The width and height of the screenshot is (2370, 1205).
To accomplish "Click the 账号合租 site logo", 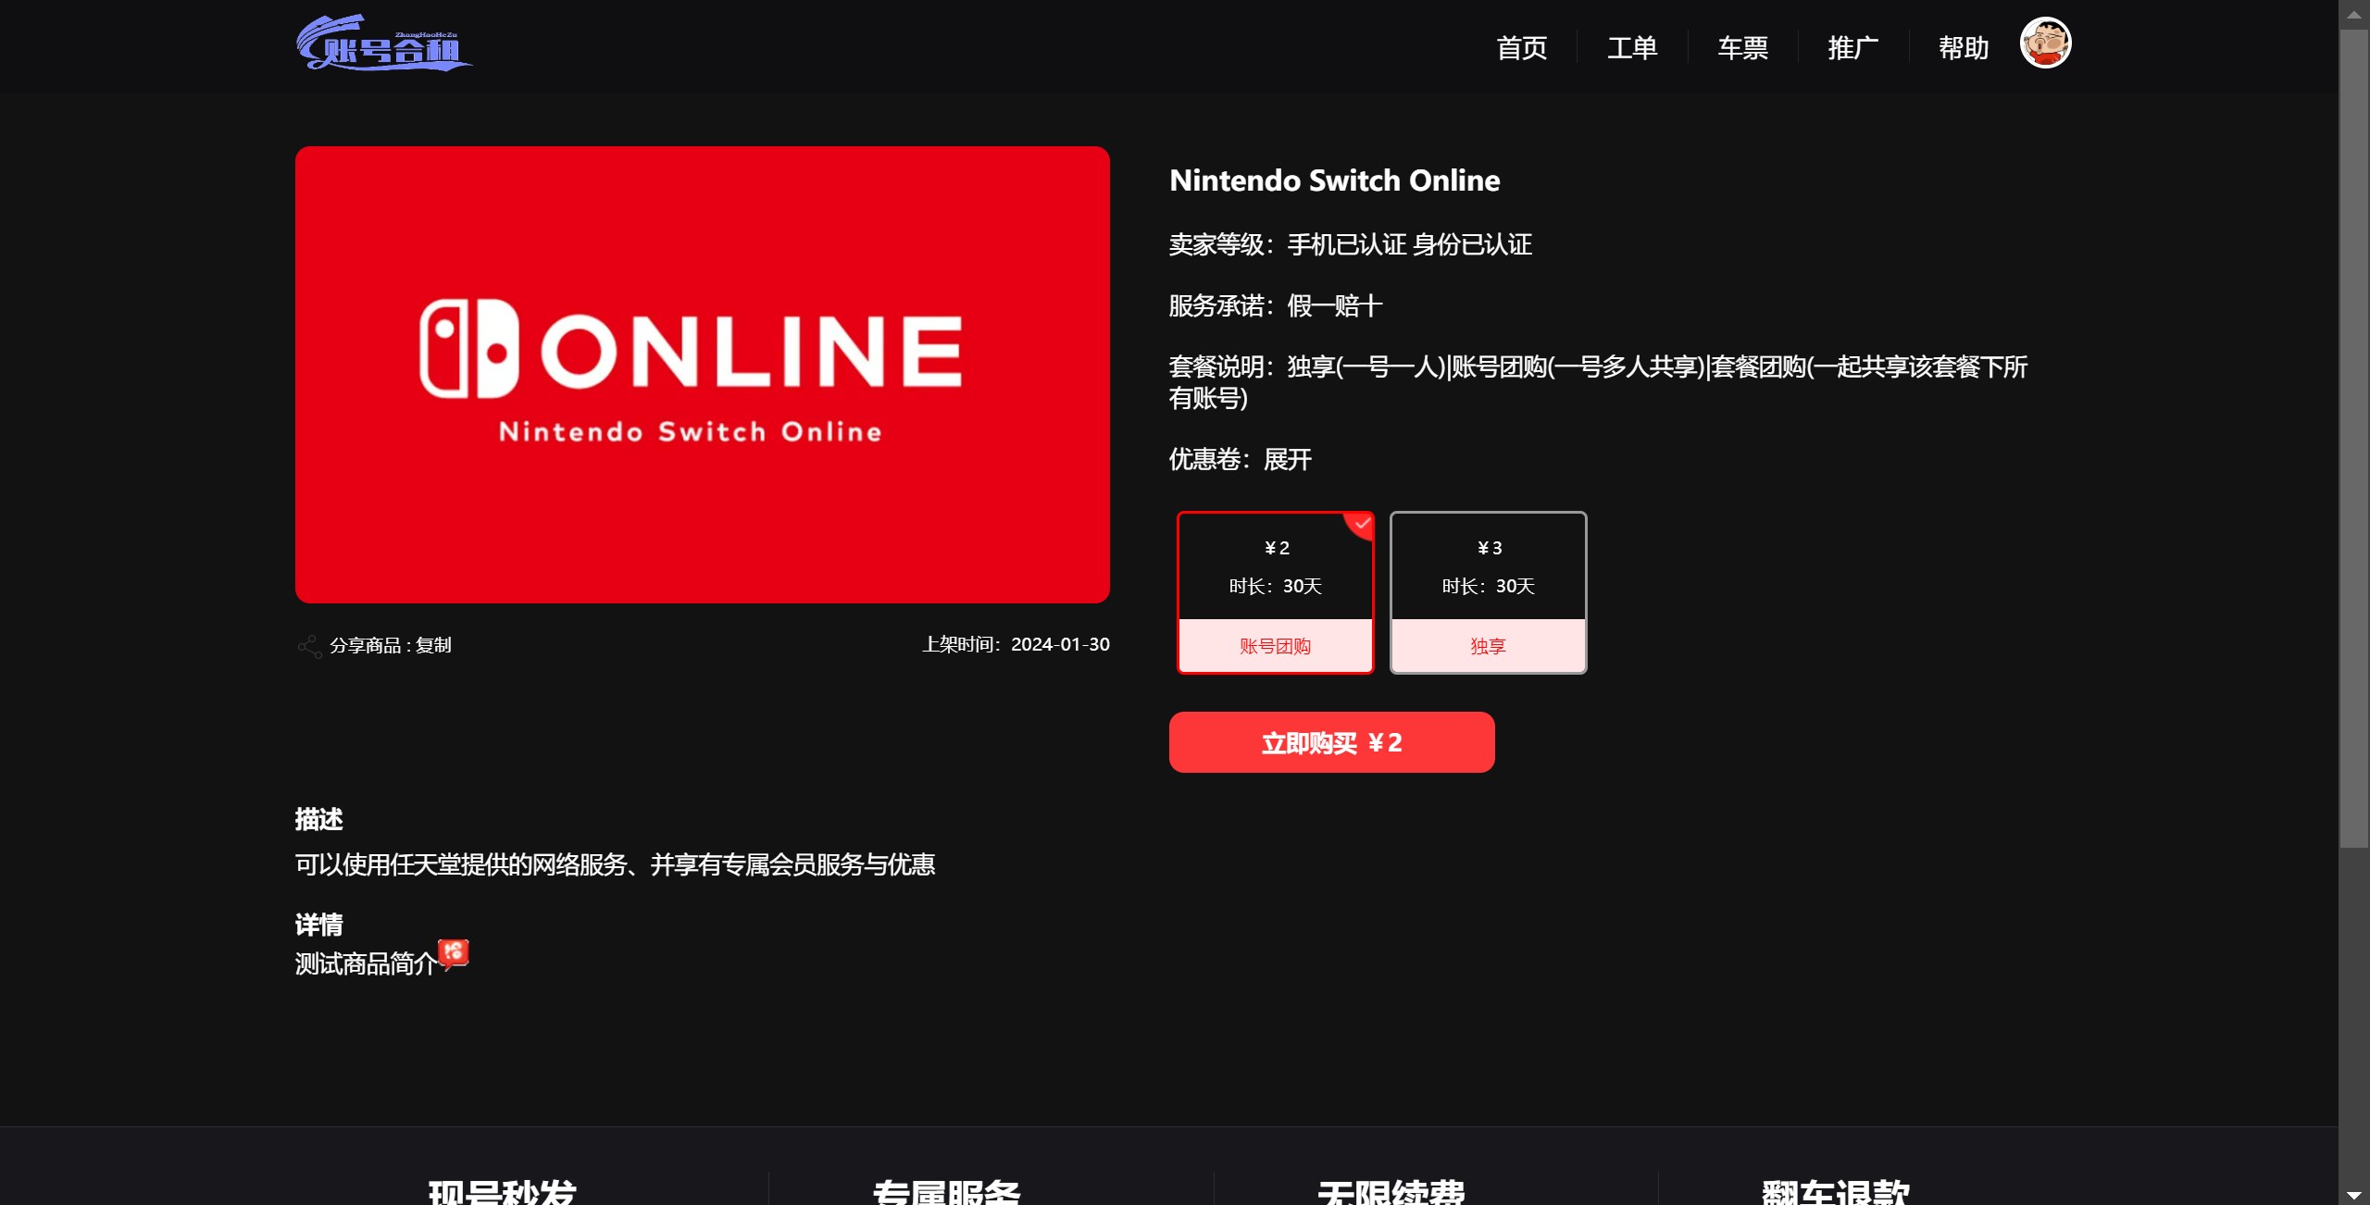I will tap(383, 43).
